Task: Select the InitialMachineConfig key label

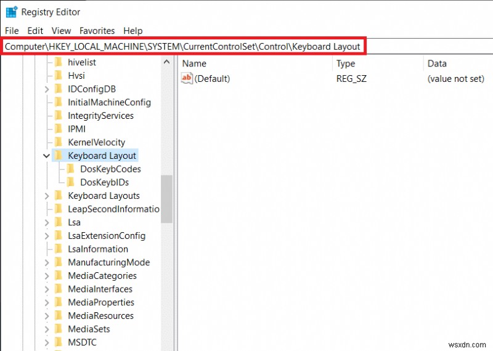Action: [x=110, y=102]
